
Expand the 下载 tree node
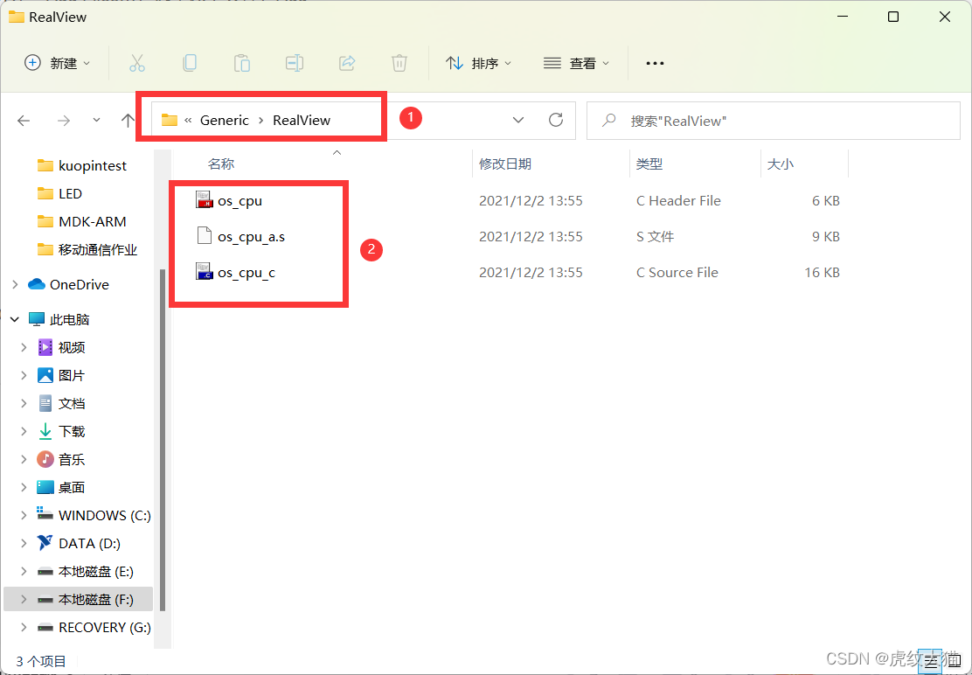click(24, 431)
